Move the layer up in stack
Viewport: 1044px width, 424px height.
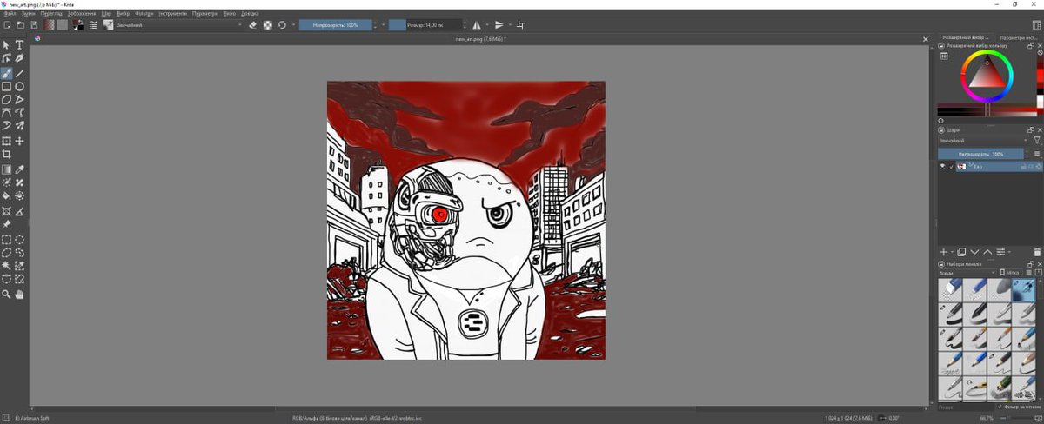click(x=987, y=252)
